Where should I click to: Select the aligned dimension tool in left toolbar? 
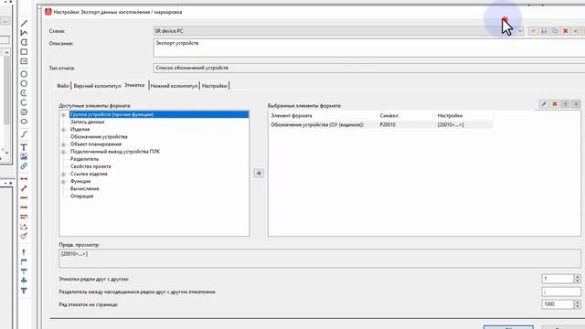24,188
